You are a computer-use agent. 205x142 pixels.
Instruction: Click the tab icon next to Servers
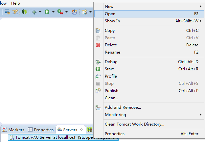click(90, 130)
